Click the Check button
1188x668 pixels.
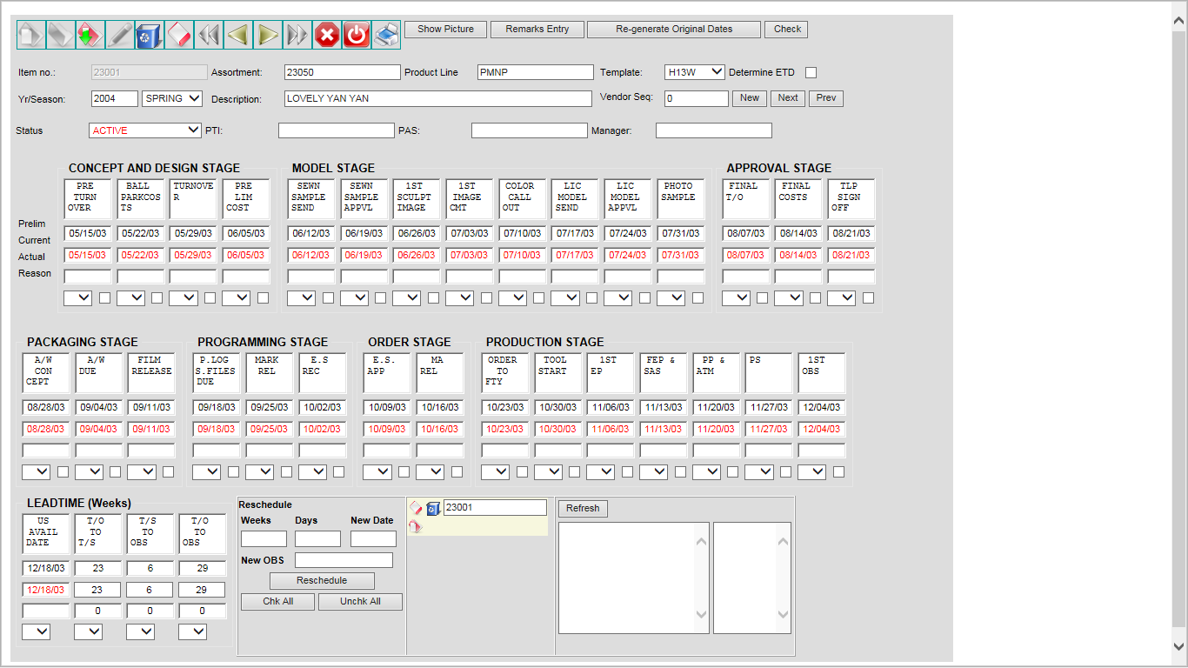click(x=787, y=30)
